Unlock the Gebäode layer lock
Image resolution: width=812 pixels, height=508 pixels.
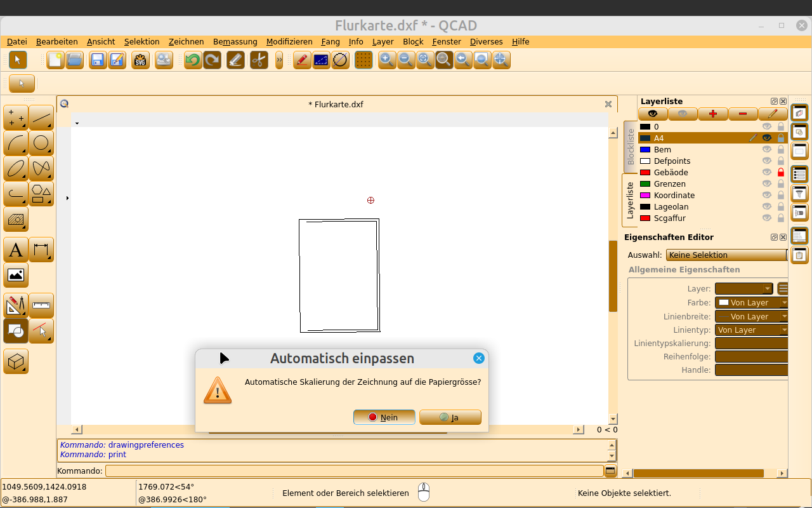(x=781, y=173)
